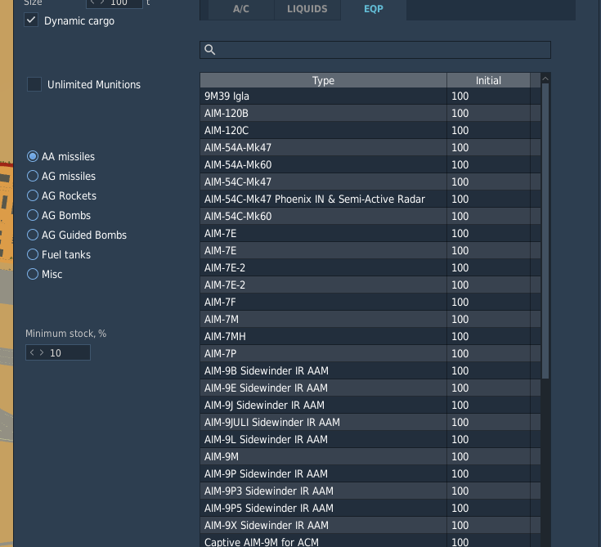Image resolution: width=601 pixels, height=547 pixels.
Task: Click the scrollbar up arrow
Action: (545, 78)
